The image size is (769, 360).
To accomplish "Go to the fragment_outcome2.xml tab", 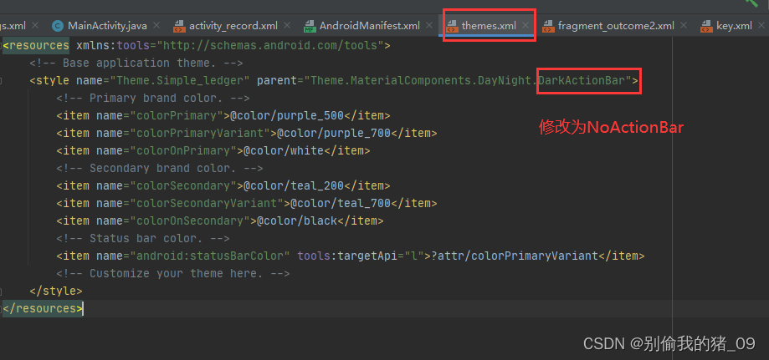I will (616, 25).
